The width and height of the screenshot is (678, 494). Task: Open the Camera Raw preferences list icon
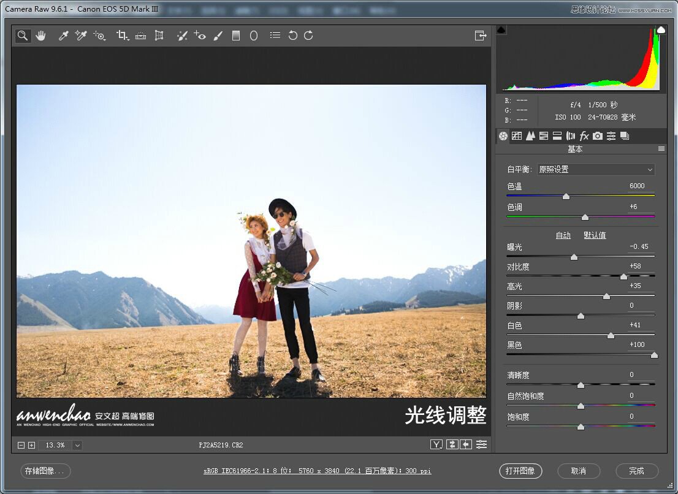[x=275, y=35]
